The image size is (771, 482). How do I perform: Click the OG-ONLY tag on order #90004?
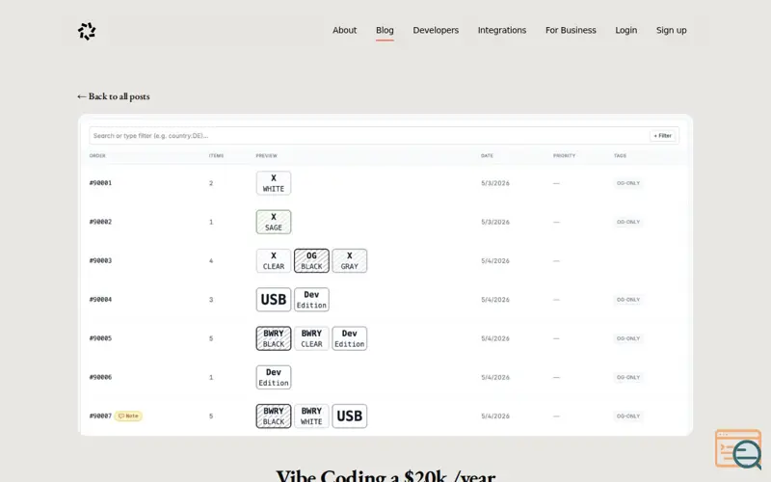[628, 300]
